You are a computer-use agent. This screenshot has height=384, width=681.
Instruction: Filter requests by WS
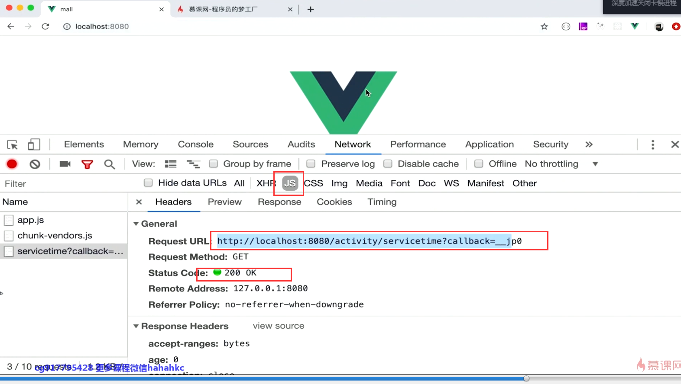pos(451,183)
